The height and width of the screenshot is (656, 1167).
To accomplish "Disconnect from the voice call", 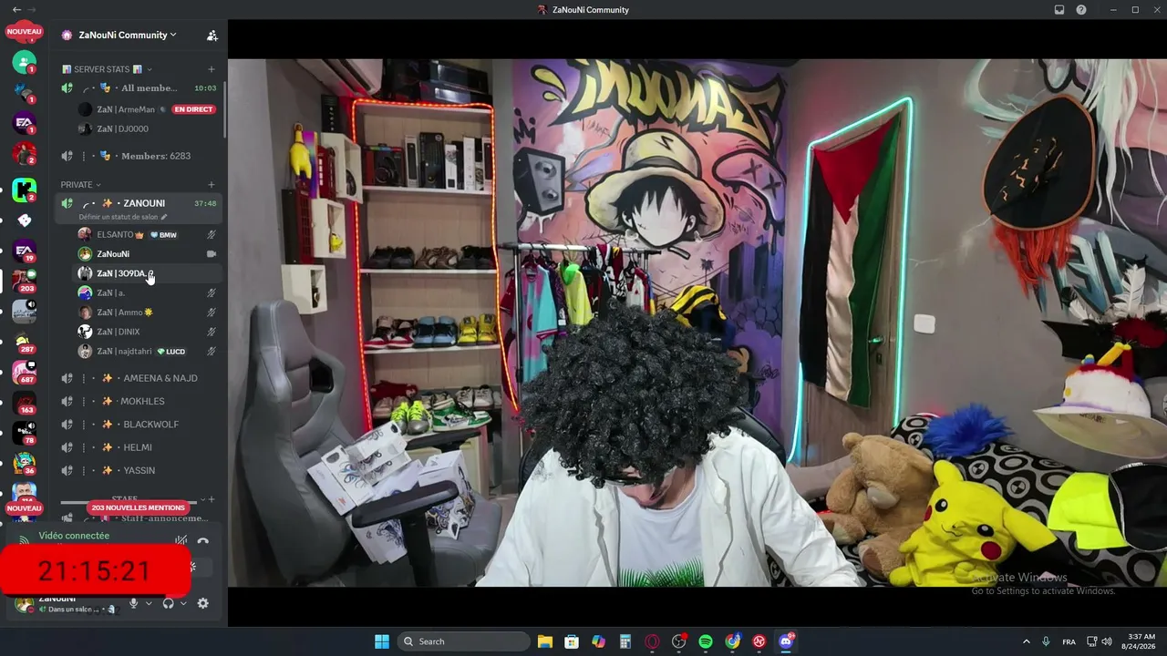I will [202, 541].
